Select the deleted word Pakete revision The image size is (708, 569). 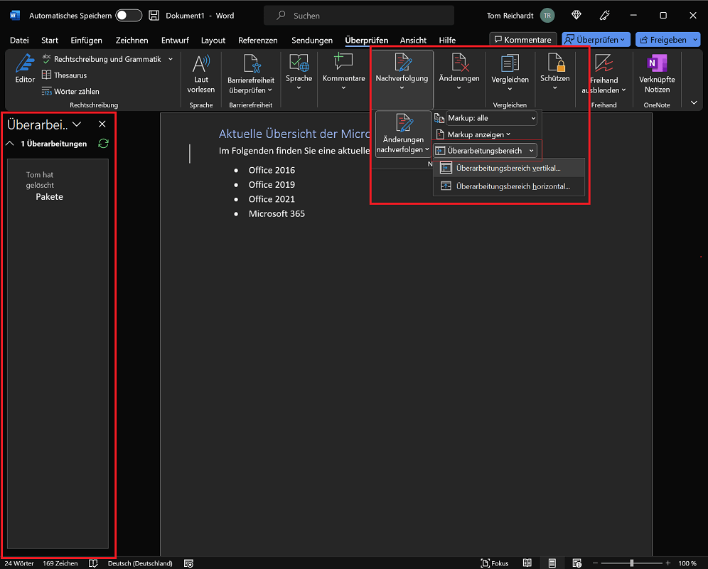tap(49, 196)
